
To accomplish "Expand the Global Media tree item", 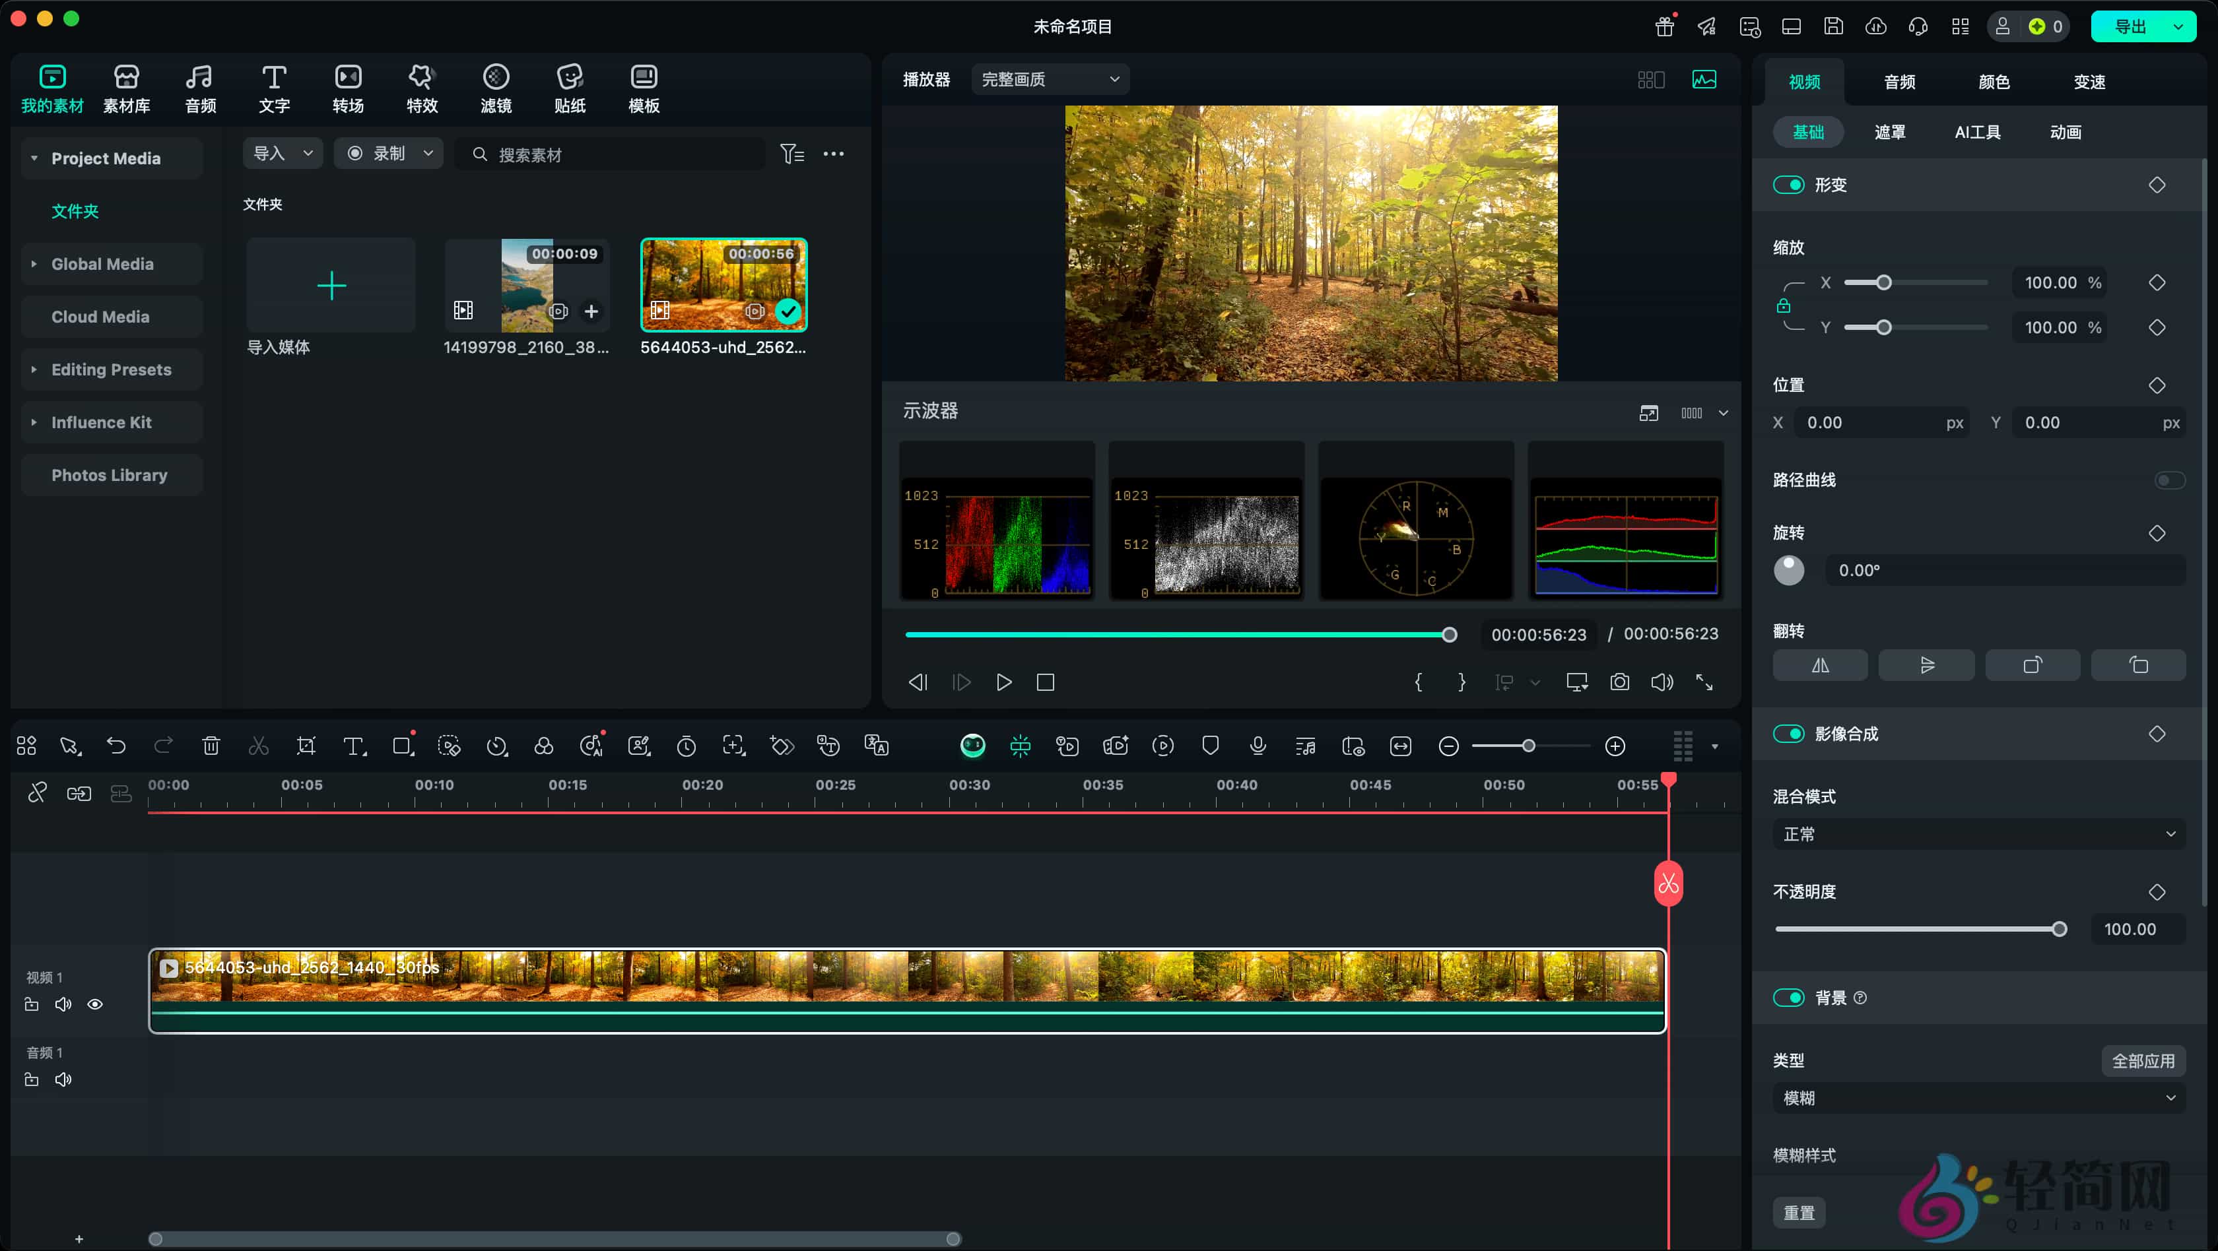I will [34, 264].
